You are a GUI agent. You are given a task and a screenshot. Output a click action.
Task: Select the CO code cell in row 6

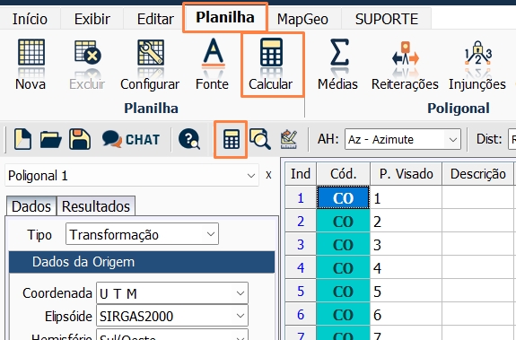pos(343,314)
